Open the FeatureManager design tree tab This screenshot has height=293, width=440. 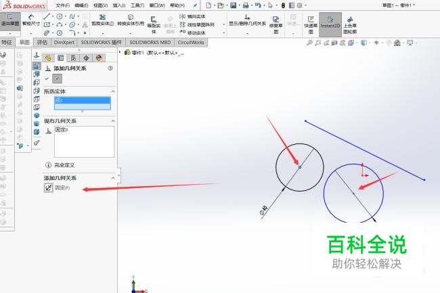[x=48, y=58]
